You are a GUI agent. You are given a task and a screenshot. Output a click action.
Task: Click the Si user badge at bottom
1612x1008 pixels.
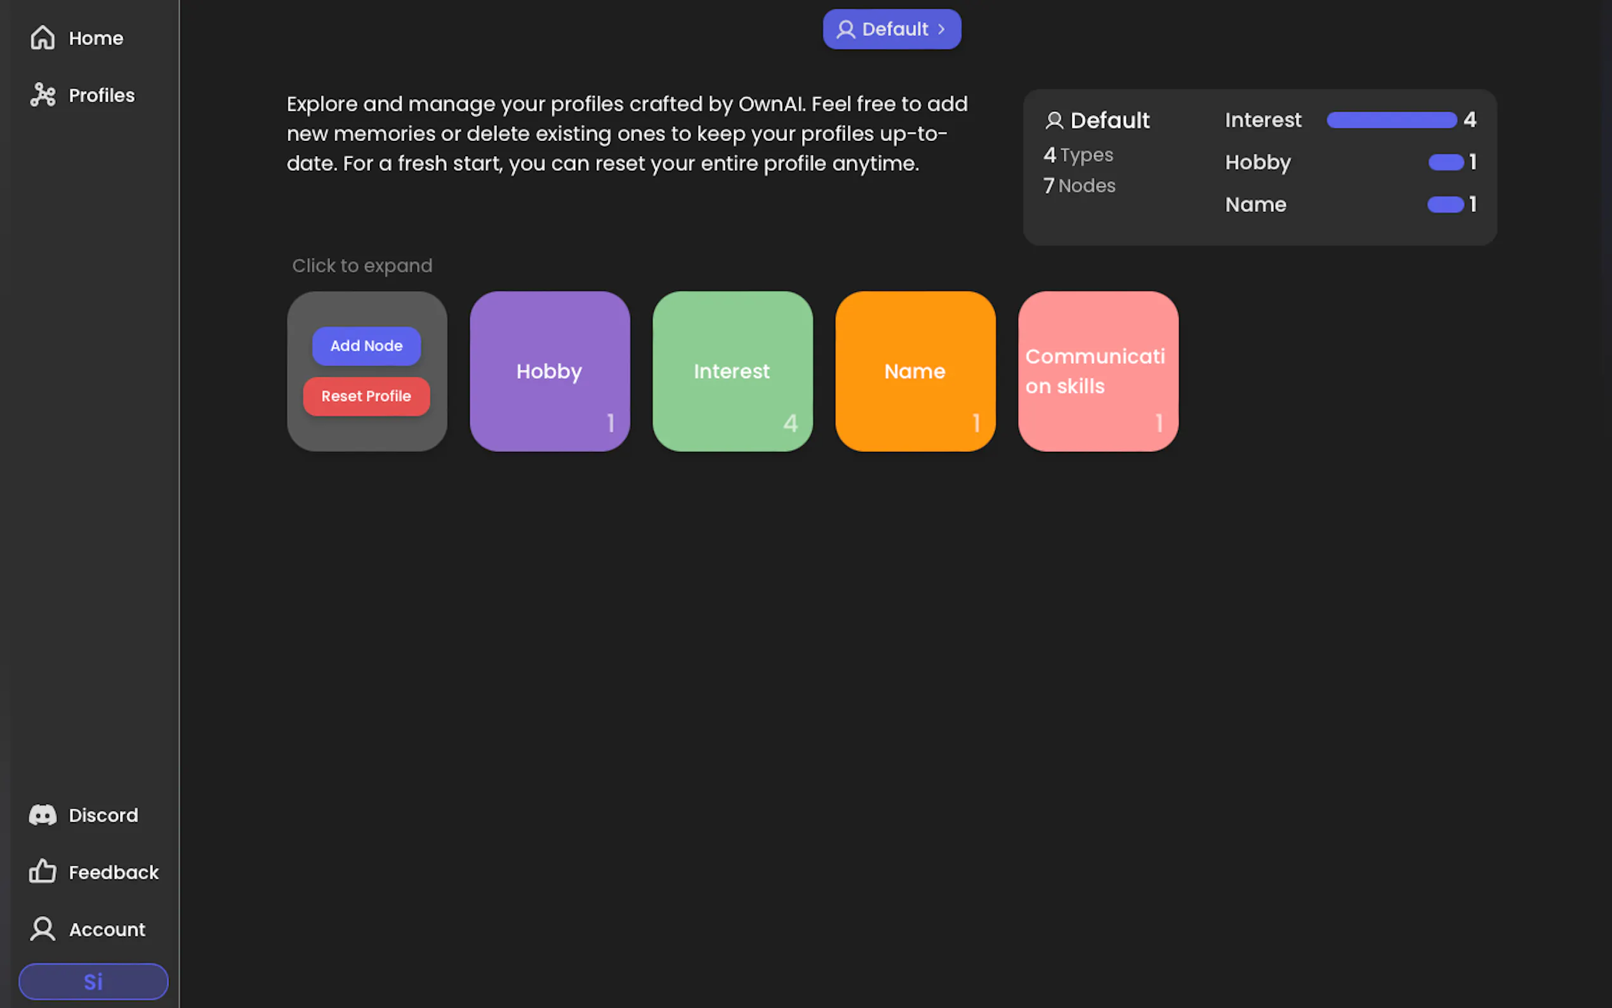93,981
